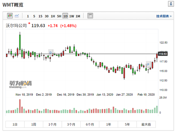
Task: Select the candlestick chart type icon
Action: [10, 16]
